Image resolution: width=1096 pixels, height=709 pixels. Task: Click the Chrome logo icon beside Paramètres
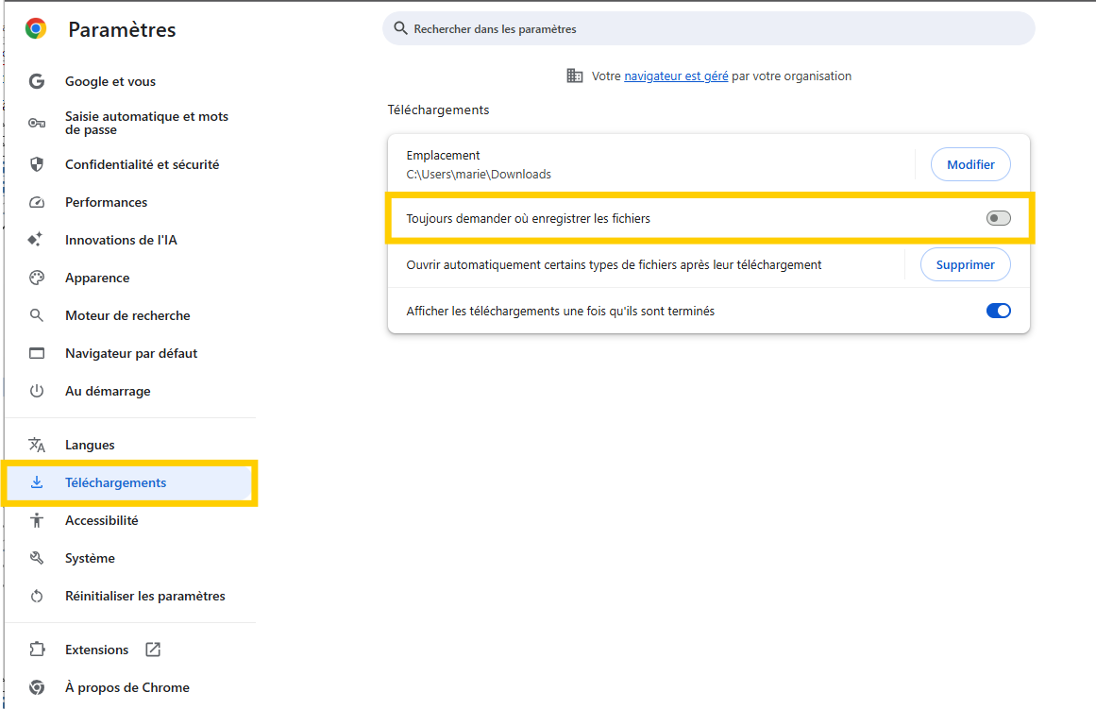36,28
